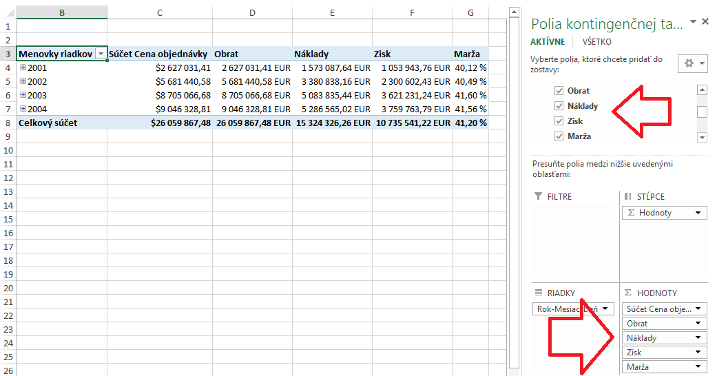Viewport: 717px width, 376px height.
Task: Select cell with $2 627 031,41
Action: tap(160, 67)
